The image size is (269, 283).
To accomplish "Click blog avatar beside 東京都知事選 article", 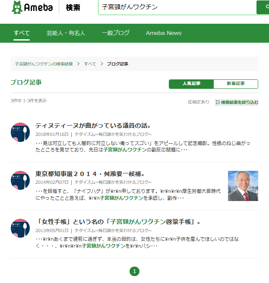I will [20, 180].
